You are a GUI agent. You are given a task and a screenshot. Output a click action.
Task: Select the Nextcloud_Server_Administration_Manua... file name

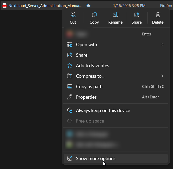click(45, 6)
